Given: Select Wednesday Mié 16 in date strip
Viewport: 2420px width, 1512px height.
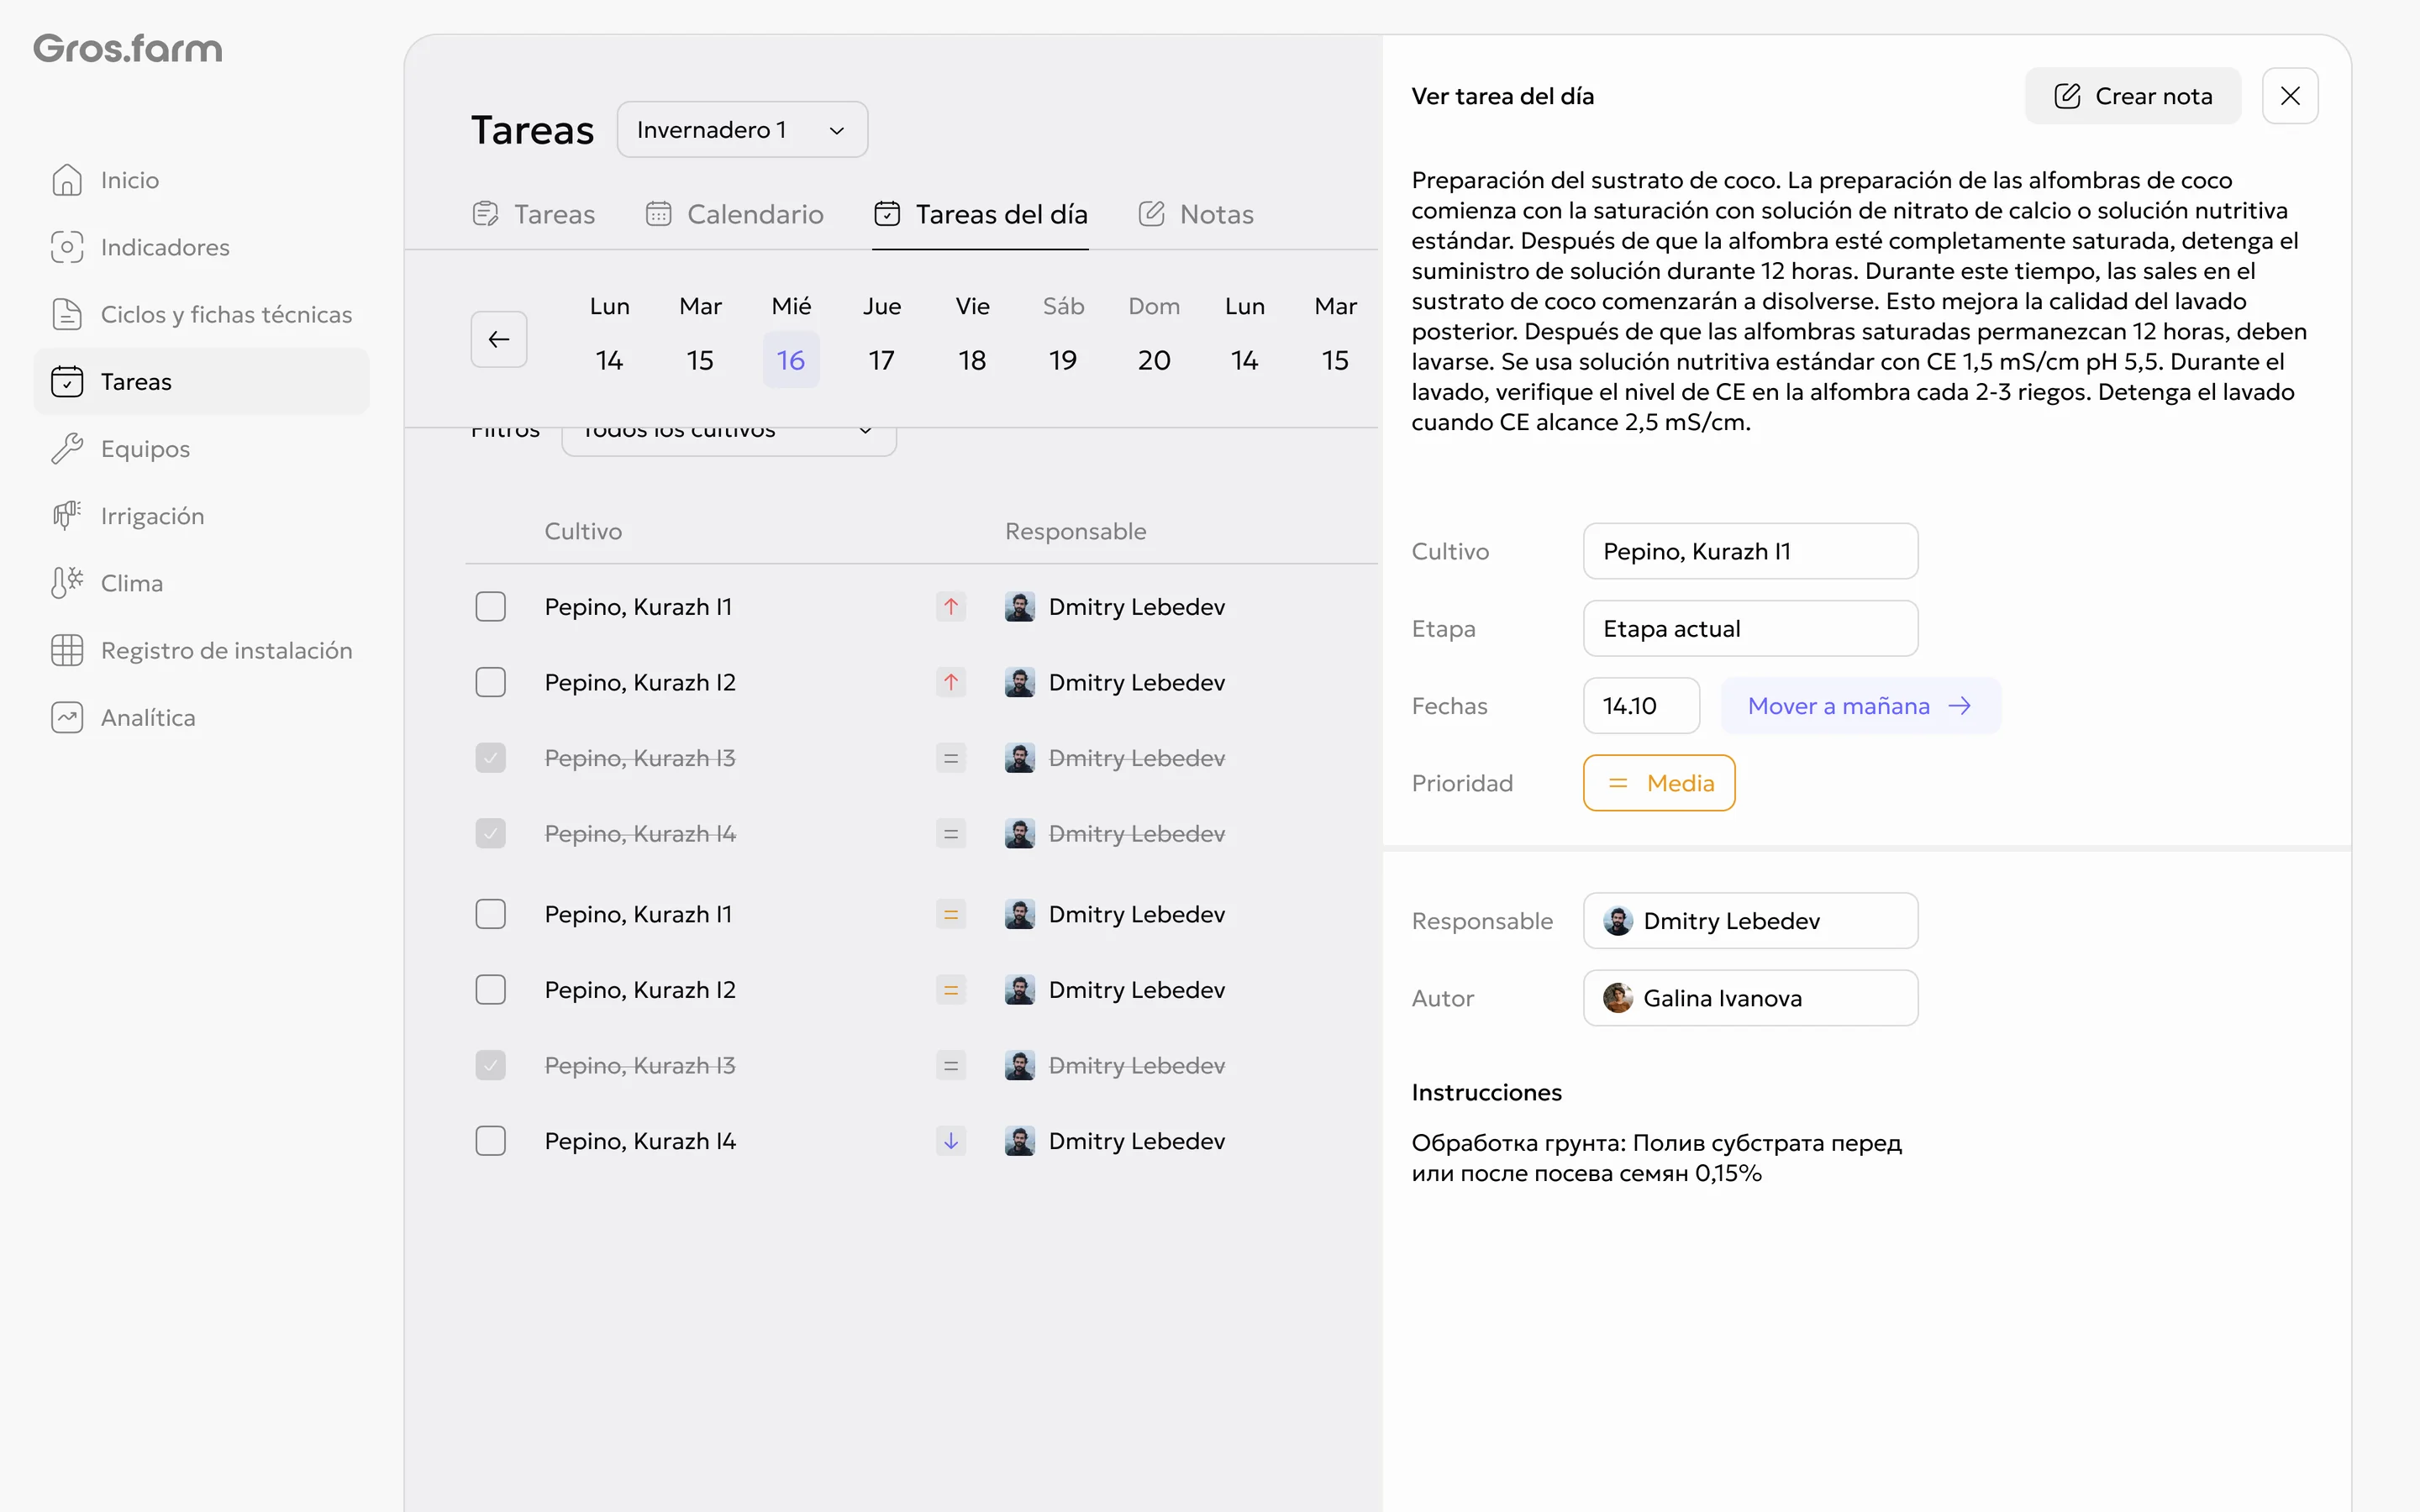Looking at the screenshot, I should tap(791, 339).
